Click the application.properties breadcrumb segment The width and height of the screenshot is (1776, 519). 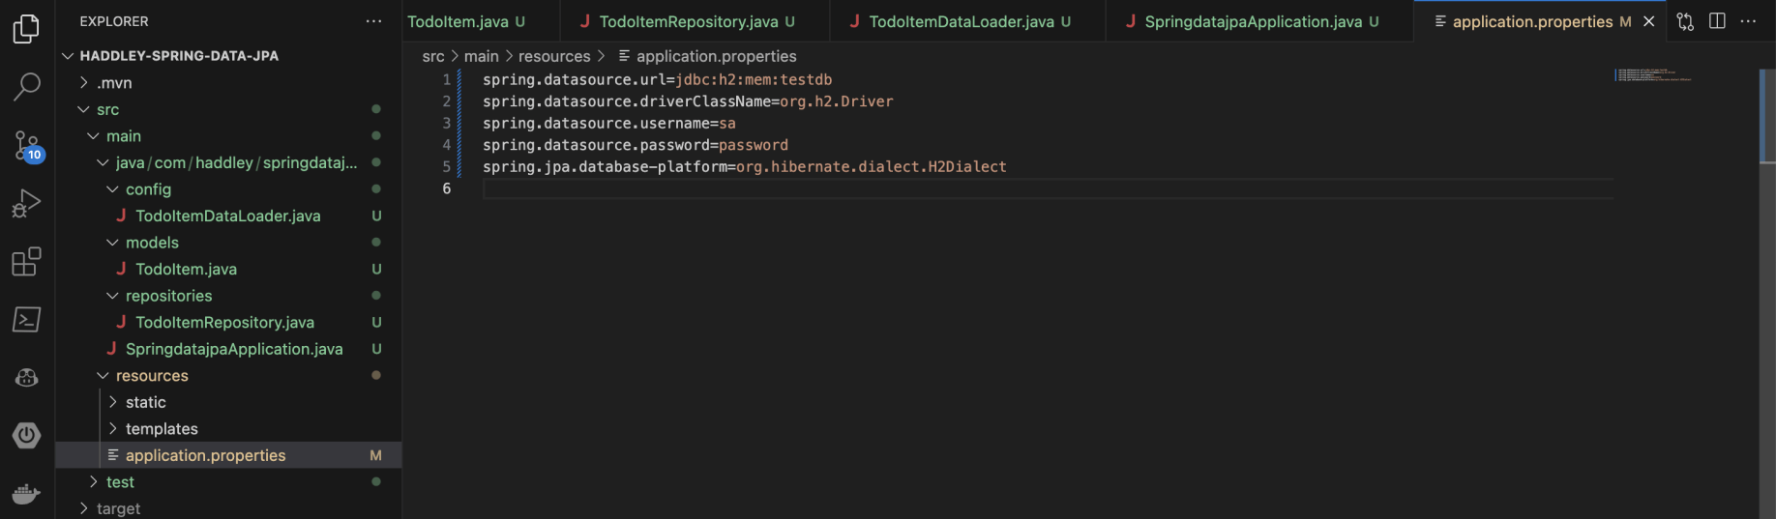tap(707, 57)
